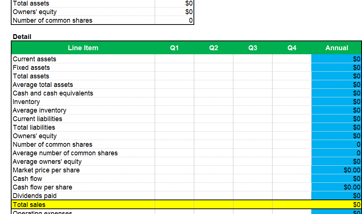Screen dimensions: 362x214
Task: Select the Line Item header cell
Action: (83, 48)
